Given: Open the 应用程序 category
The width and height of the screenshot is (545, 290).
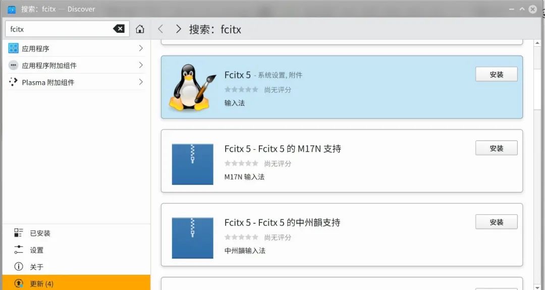Looking at the screenshot, I should click(x=76, y=48).
